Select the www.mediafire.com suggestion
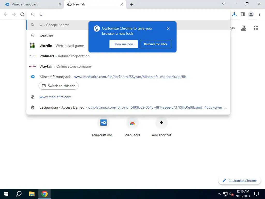 (128, 97)
